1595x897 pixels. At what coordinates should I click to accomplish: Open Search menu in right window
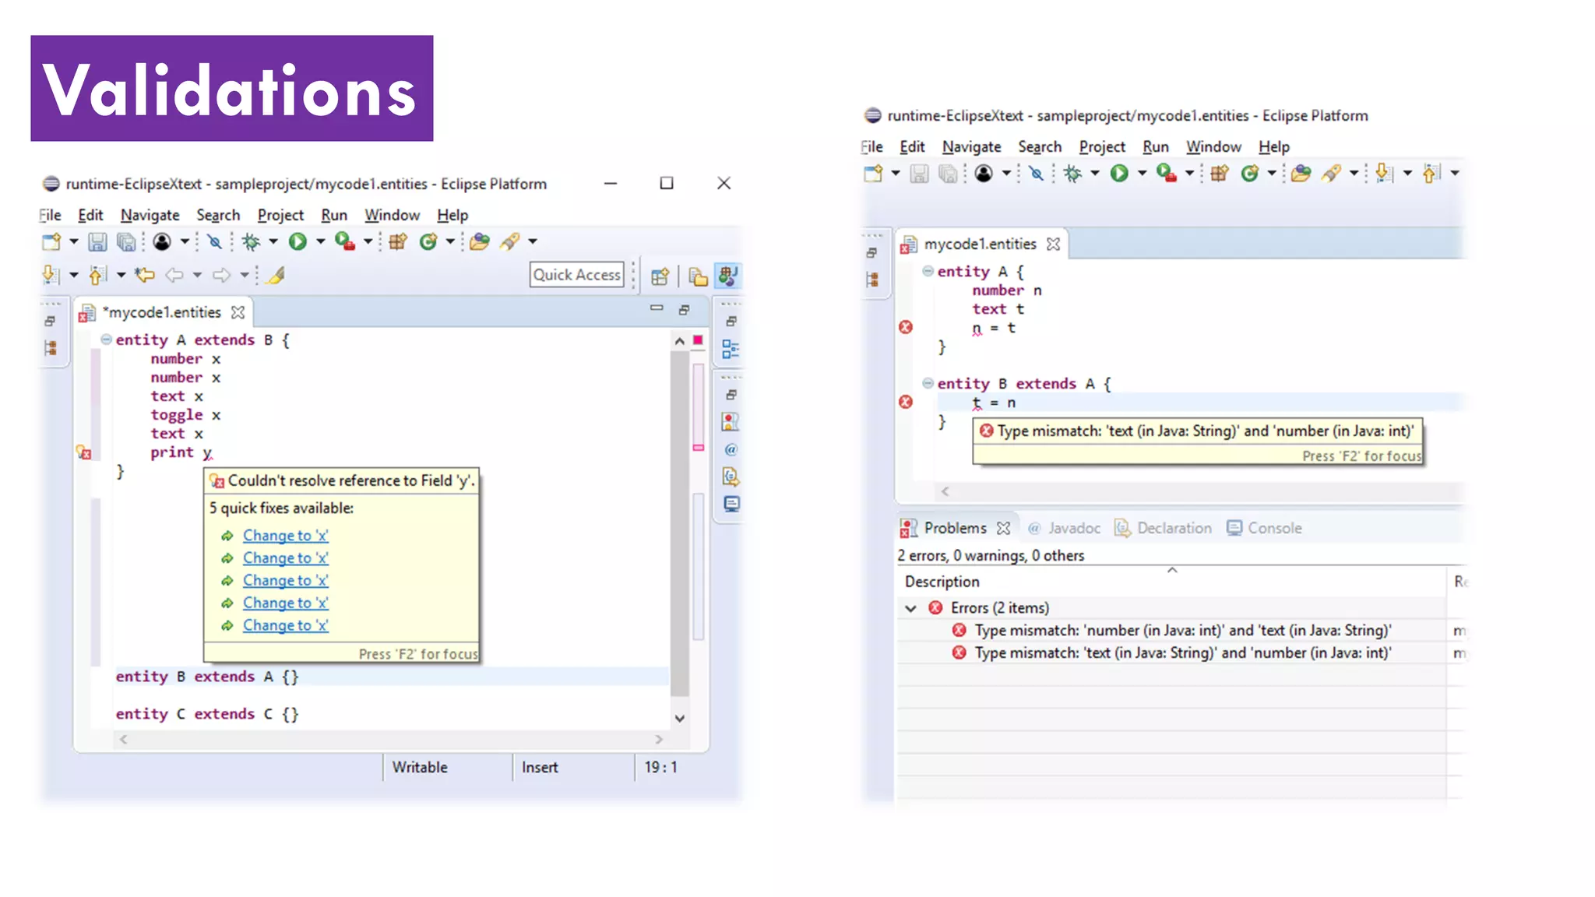[1040, 146]
